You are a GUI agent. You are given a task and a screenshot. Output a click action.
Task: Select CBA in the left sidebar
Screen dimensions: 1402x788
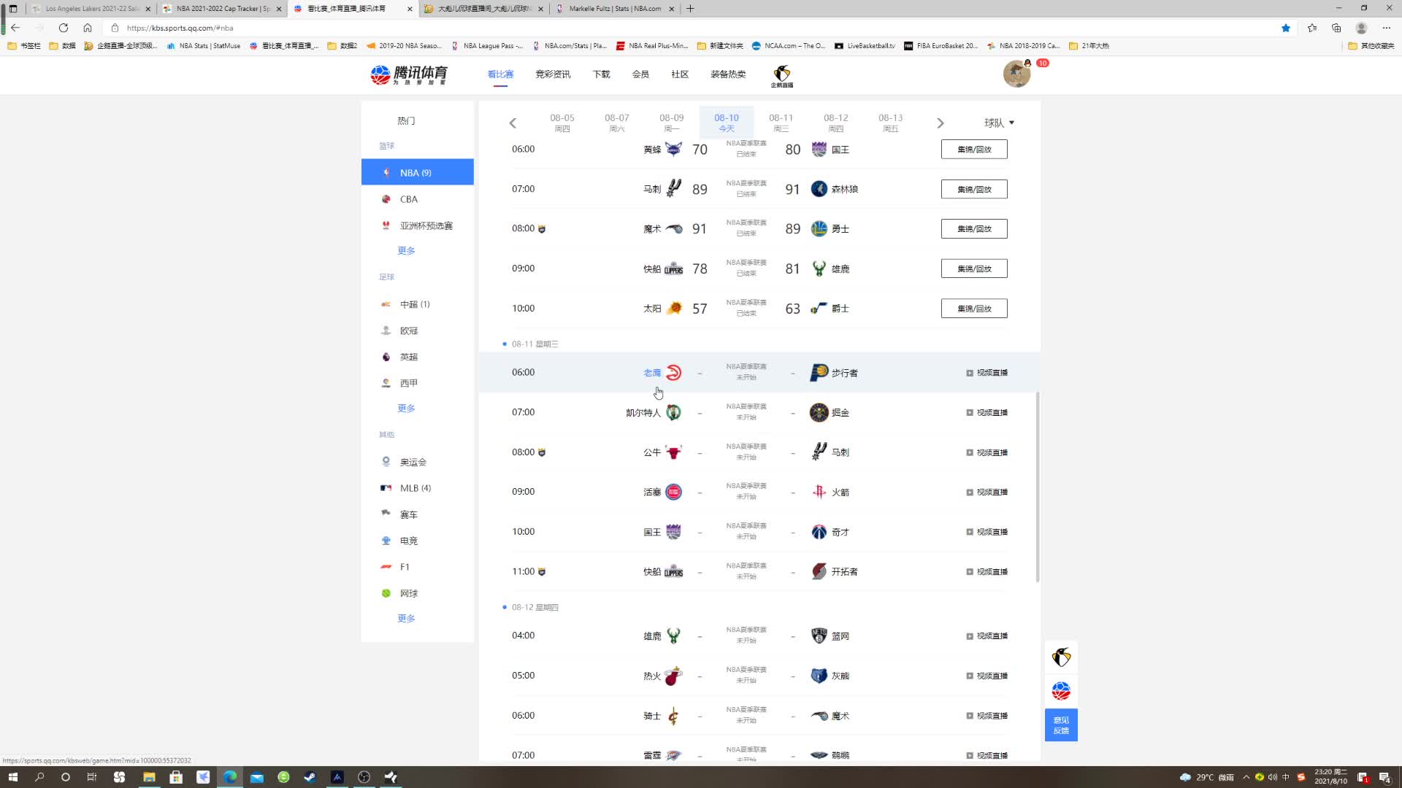click(409, 199)
